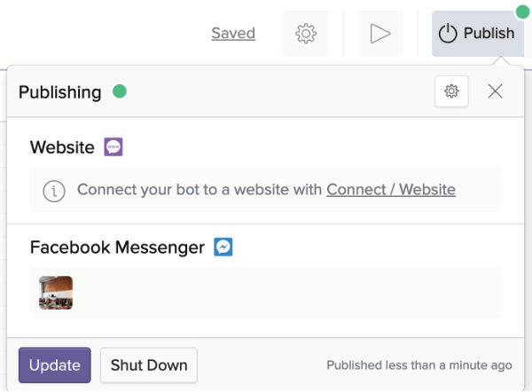
Task: Click green indicator dot on Publish button
Action: click(519, 12)
